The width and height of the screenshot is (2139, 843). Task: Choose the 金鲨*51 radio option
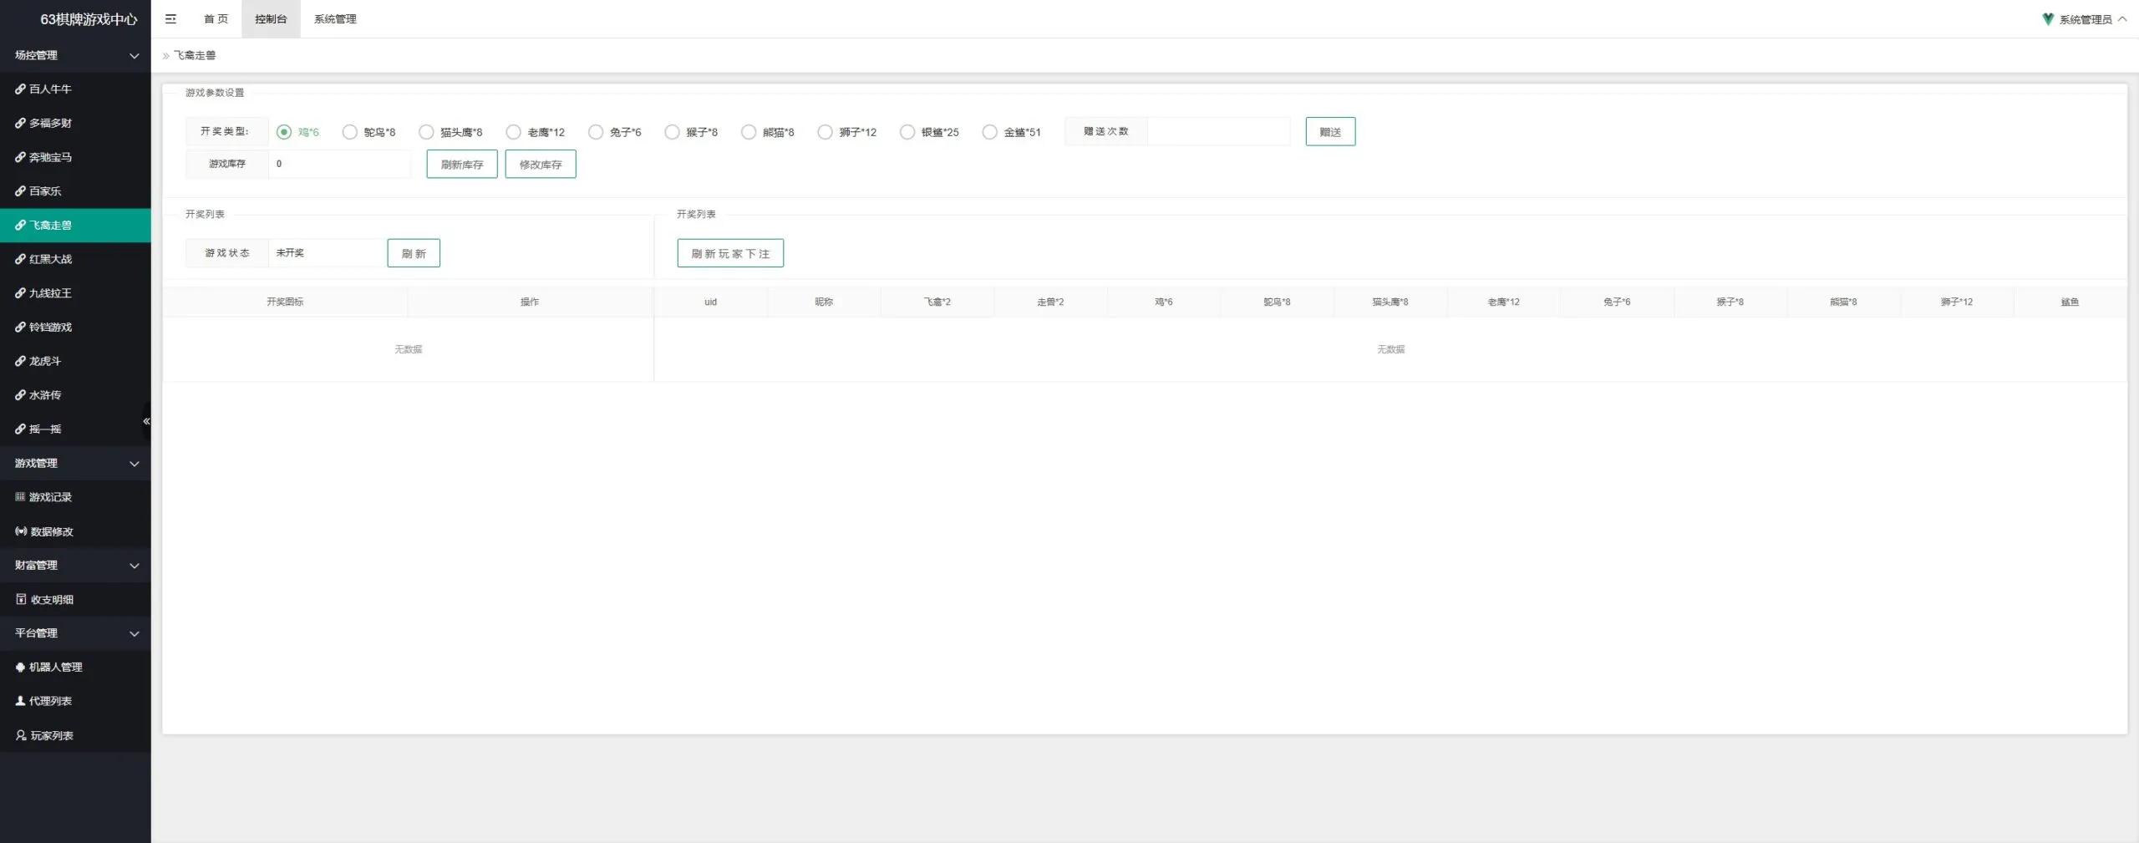click(x=990, y=132)
